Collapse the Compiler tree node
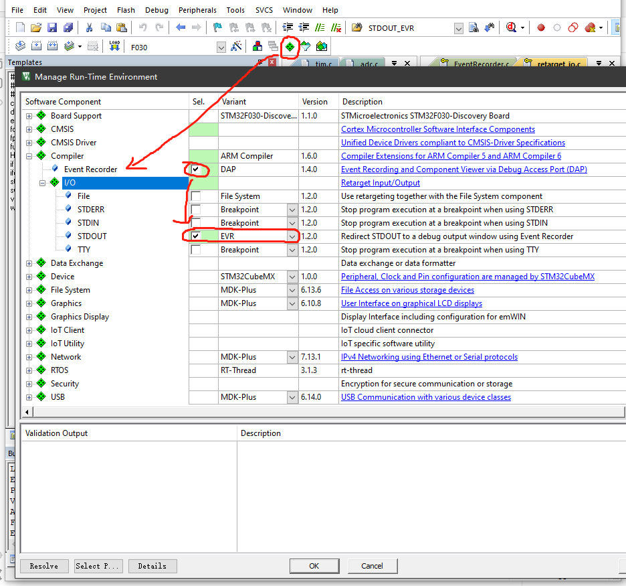This screenshot has height=586, width=626. click(29, 156)
